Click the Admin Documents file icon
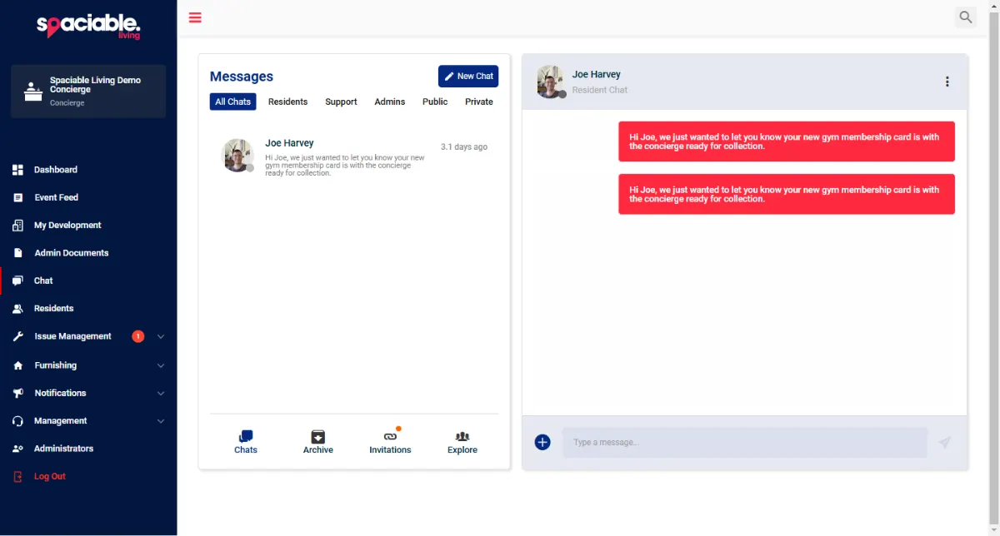 [x=17, y=253]
